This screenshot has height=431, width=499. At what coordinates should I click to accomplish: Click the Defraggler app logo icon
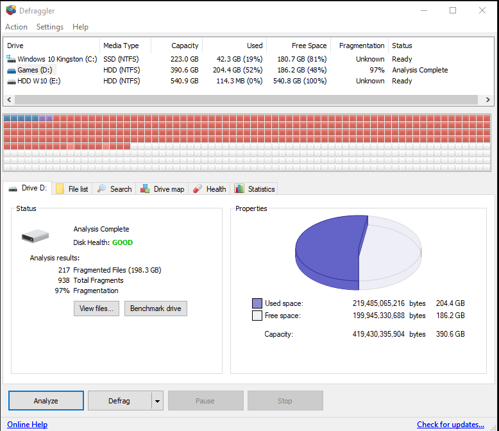pos(11,10)
